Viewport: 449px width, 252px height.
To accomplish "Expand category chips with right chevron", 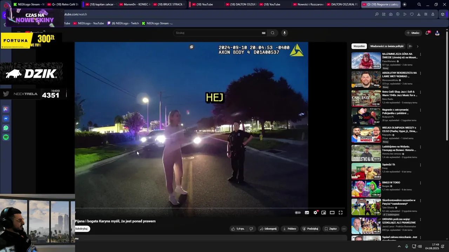I will tap(417, 46).
